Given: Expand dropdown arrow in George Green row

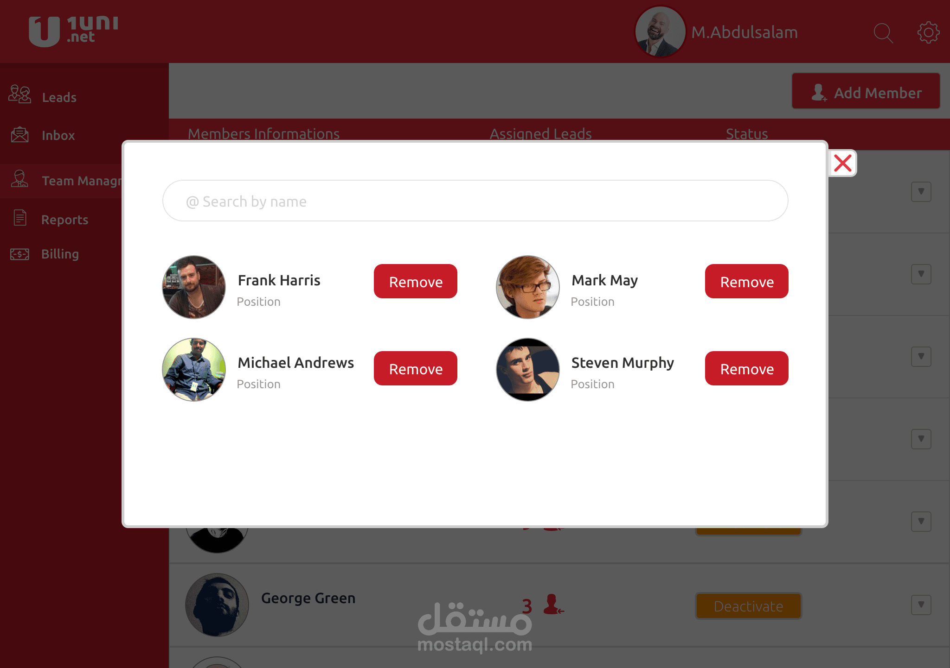Looking at the screenshot, I should click(x=921, y=605).
